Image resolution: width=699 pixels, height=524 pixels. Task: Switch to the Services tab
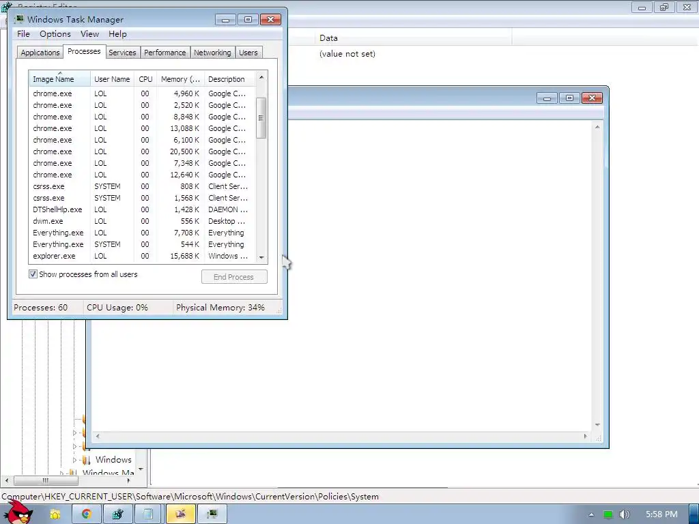[x=123, y=53]
